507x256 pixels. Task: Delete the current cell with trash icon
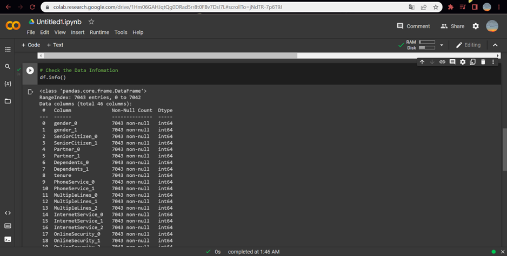pyautogui.click(x=483, y=62)
